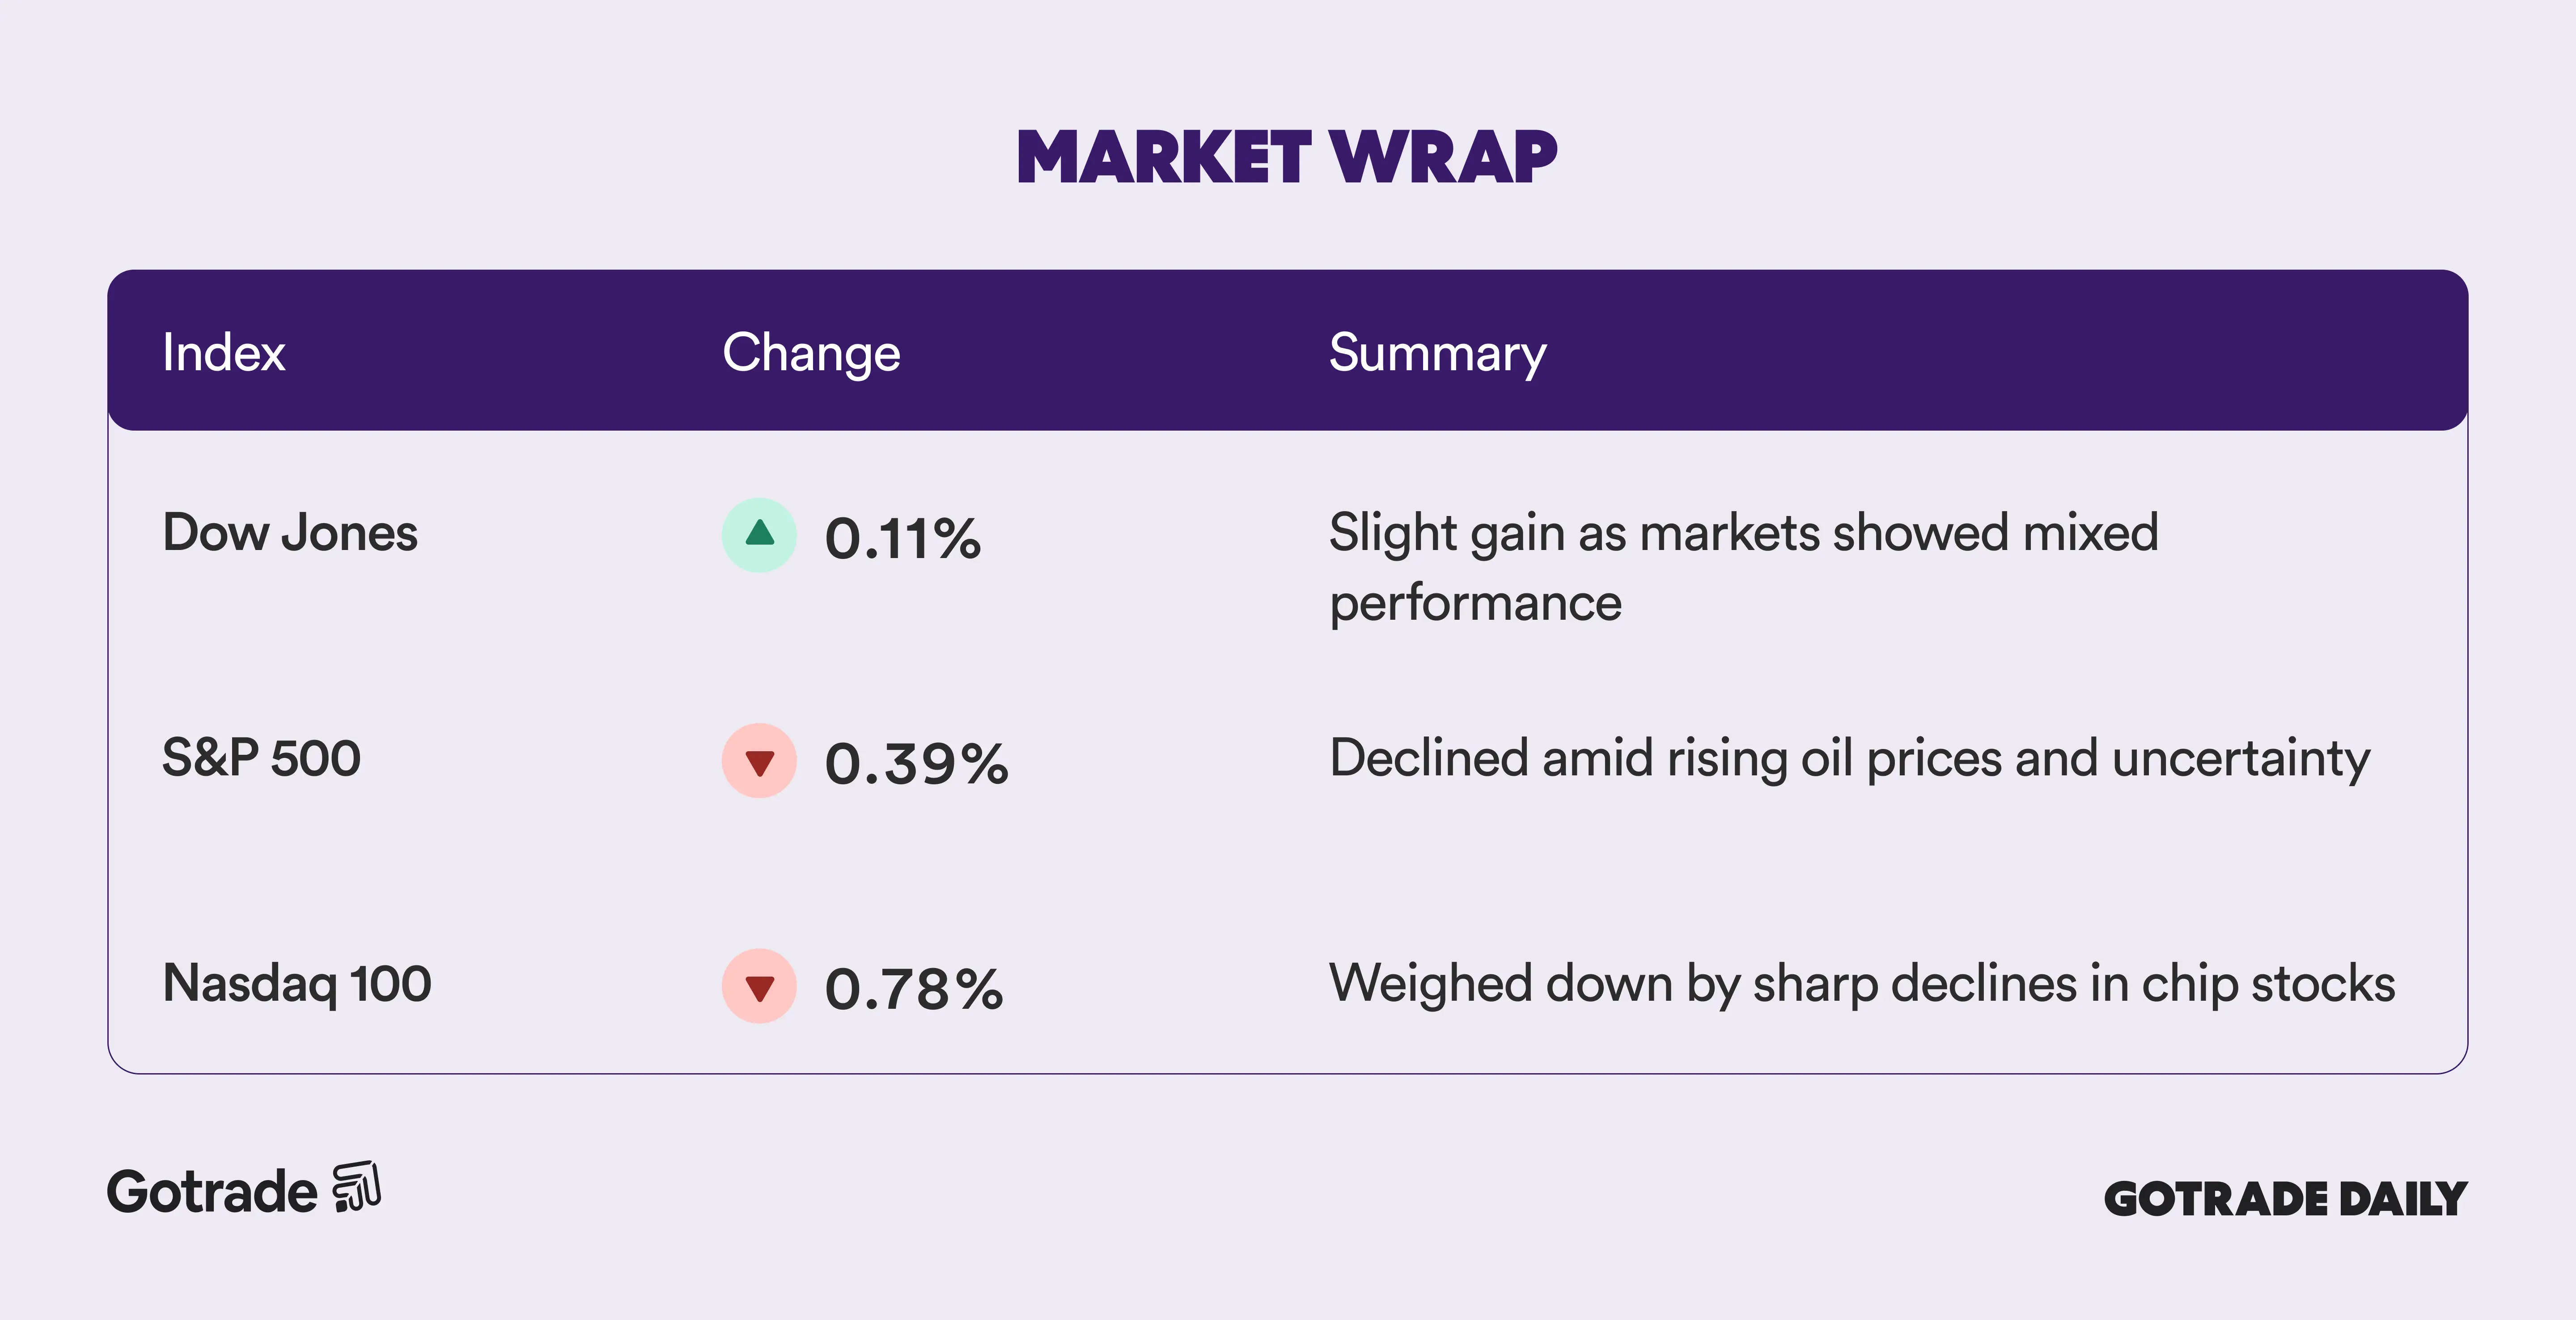The image size is (2576, 1320).
Task: Click the Gotrade logo symbol icon
Action: point(357,1187)
